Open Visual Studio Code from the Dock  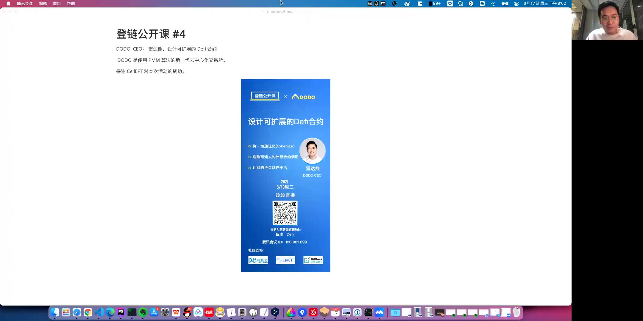(x=99, y=312)
